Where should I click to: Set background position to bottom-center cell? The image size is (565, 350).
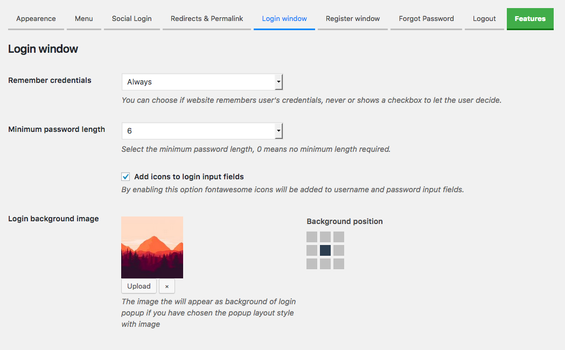pos(325,264)
